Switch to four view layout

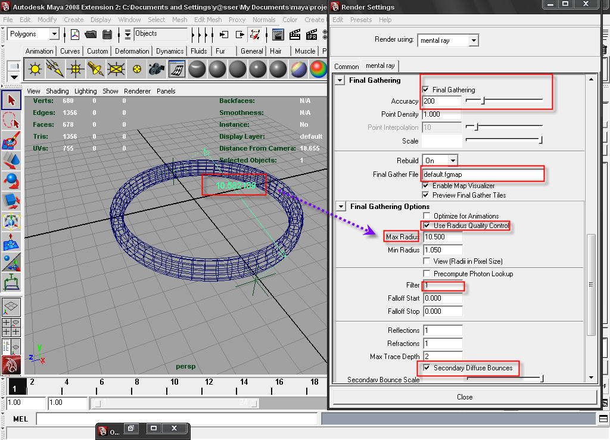(x=11, y=327)
